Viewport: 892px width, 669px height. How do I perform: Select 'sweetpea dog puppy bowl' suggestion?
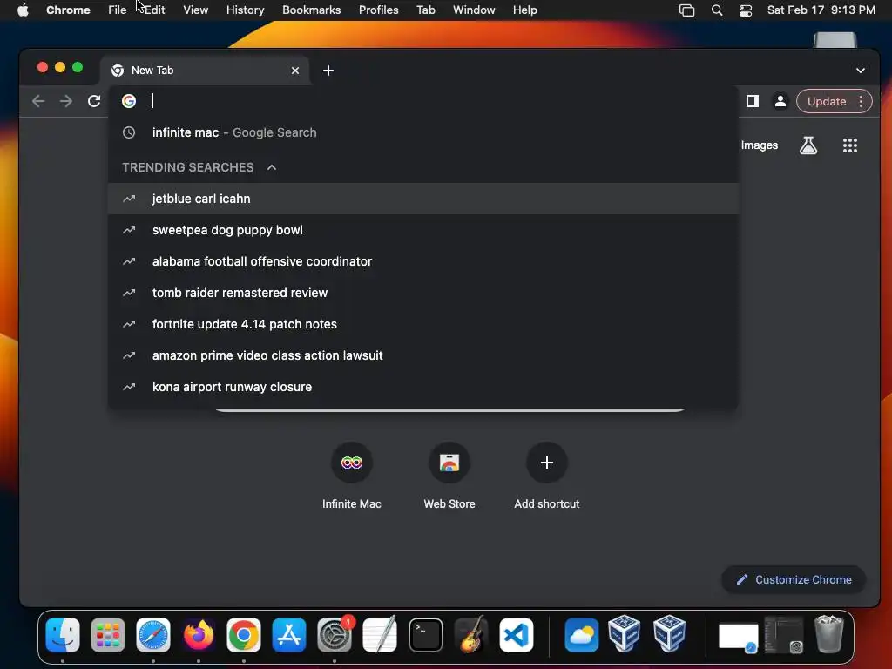click(422, 230)
